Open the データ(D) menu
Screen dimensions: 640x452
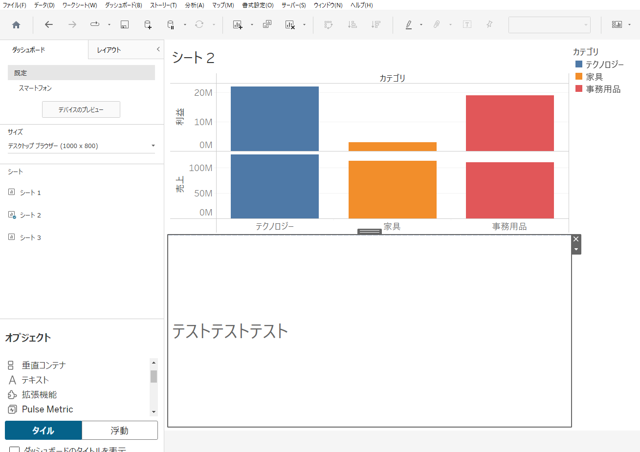pos(44,5)
